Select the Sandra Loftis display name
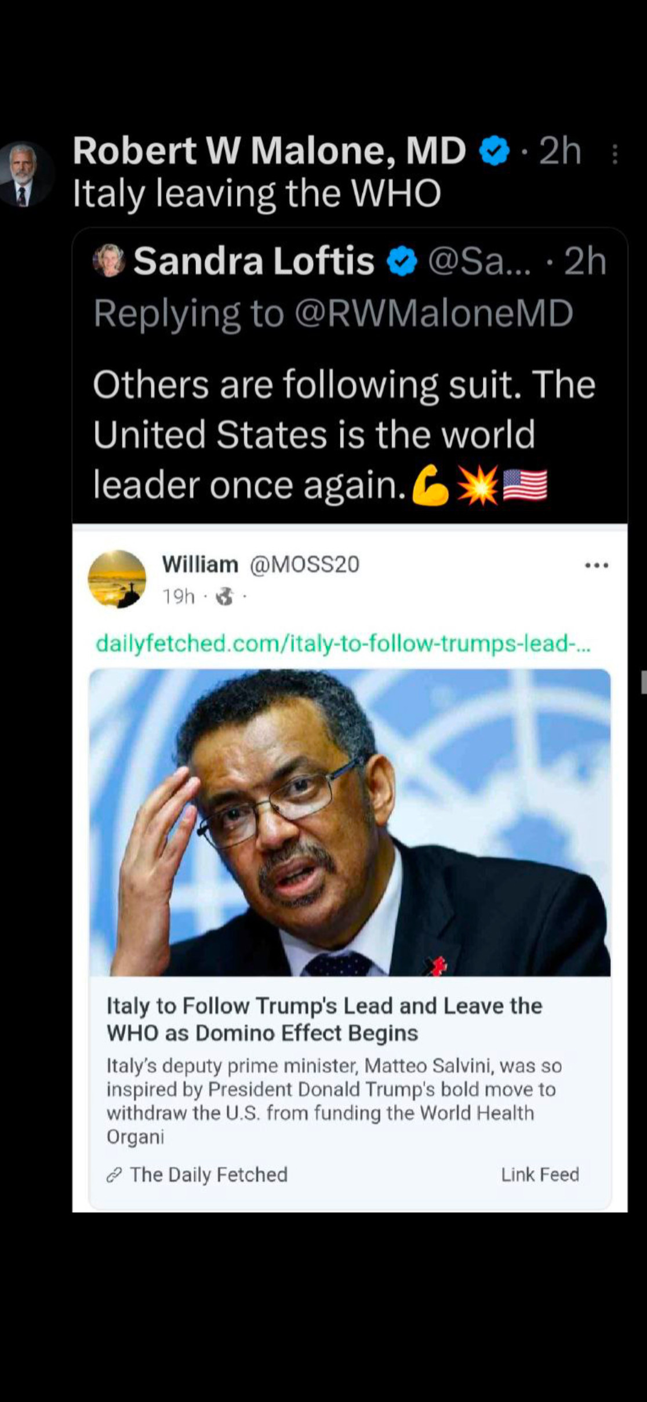This screenshot has width=647, height=1402. click(x=254, y=261)
